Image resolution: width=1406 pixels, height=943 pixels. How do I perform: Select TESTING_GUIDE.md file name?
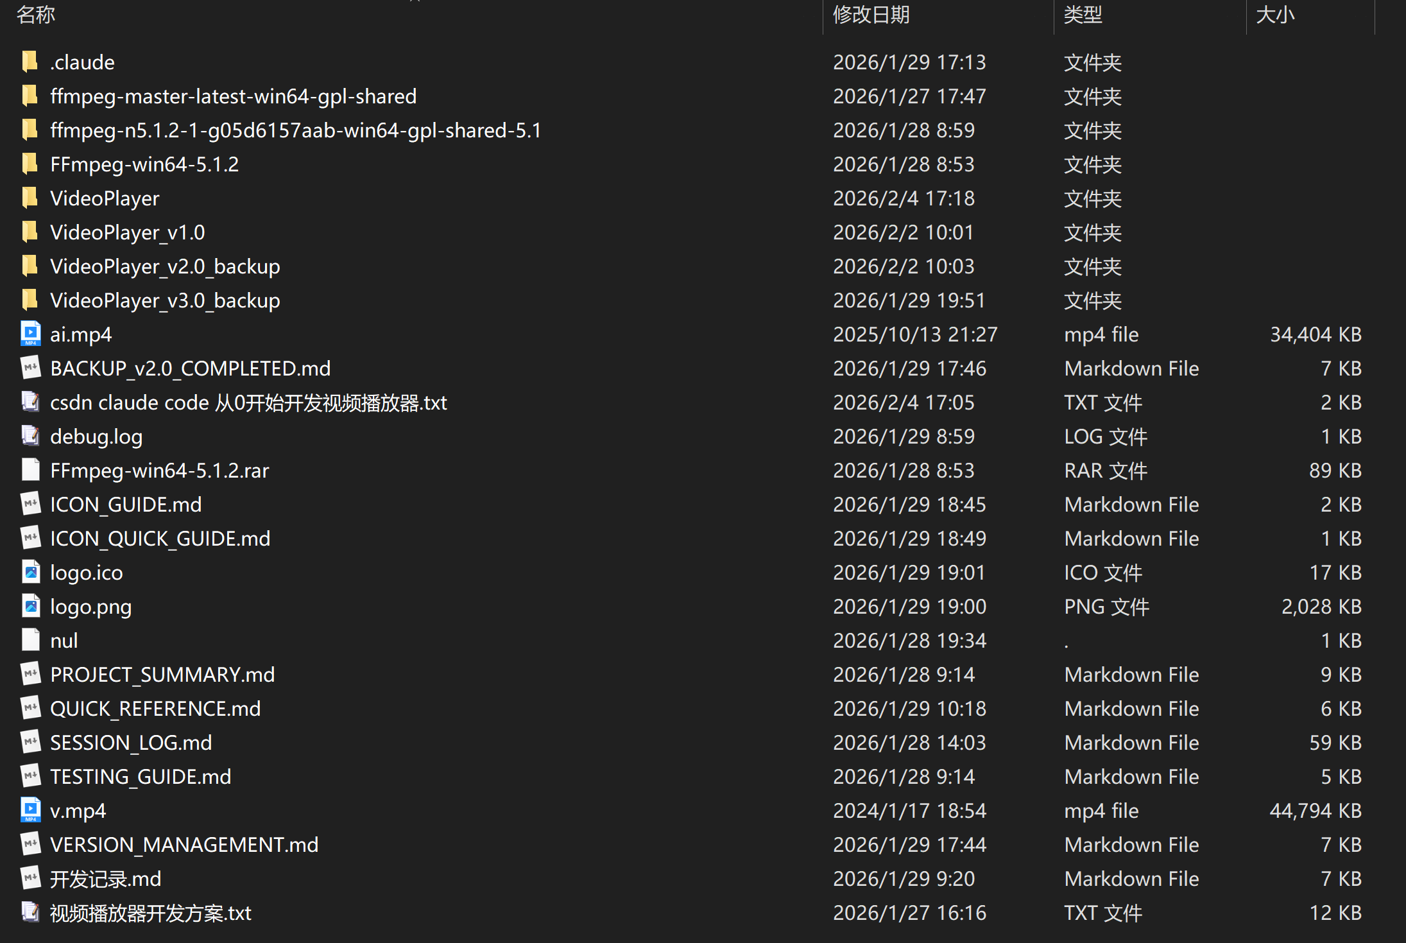(x=141, y=777)
